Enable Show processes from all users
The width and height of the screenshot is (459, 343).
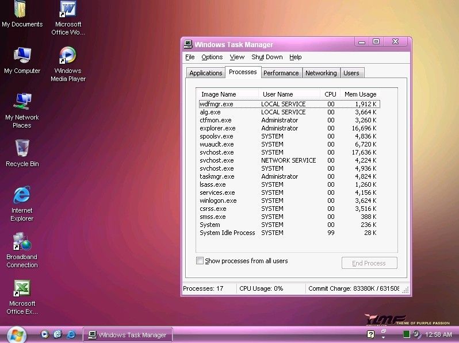[200, 260]
